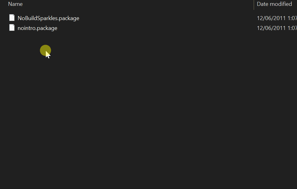Click the nointro.package file icon
This screenshot has height=189, width=297.
pyautogui.click(x=12, y=28)
